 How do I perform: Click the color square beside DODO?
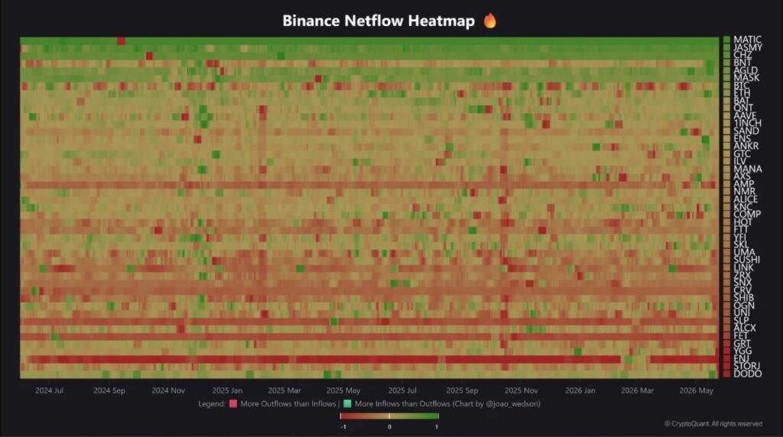point(726,374)
